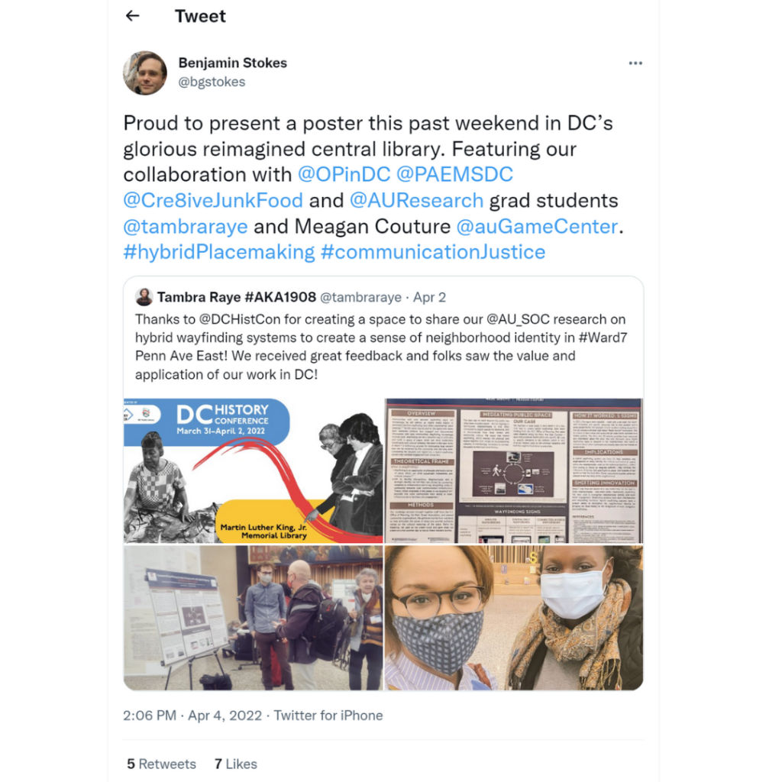Viewport: 782px width, 782px height.
Task: View the masked selfie photo
Action: coord(514,617)
